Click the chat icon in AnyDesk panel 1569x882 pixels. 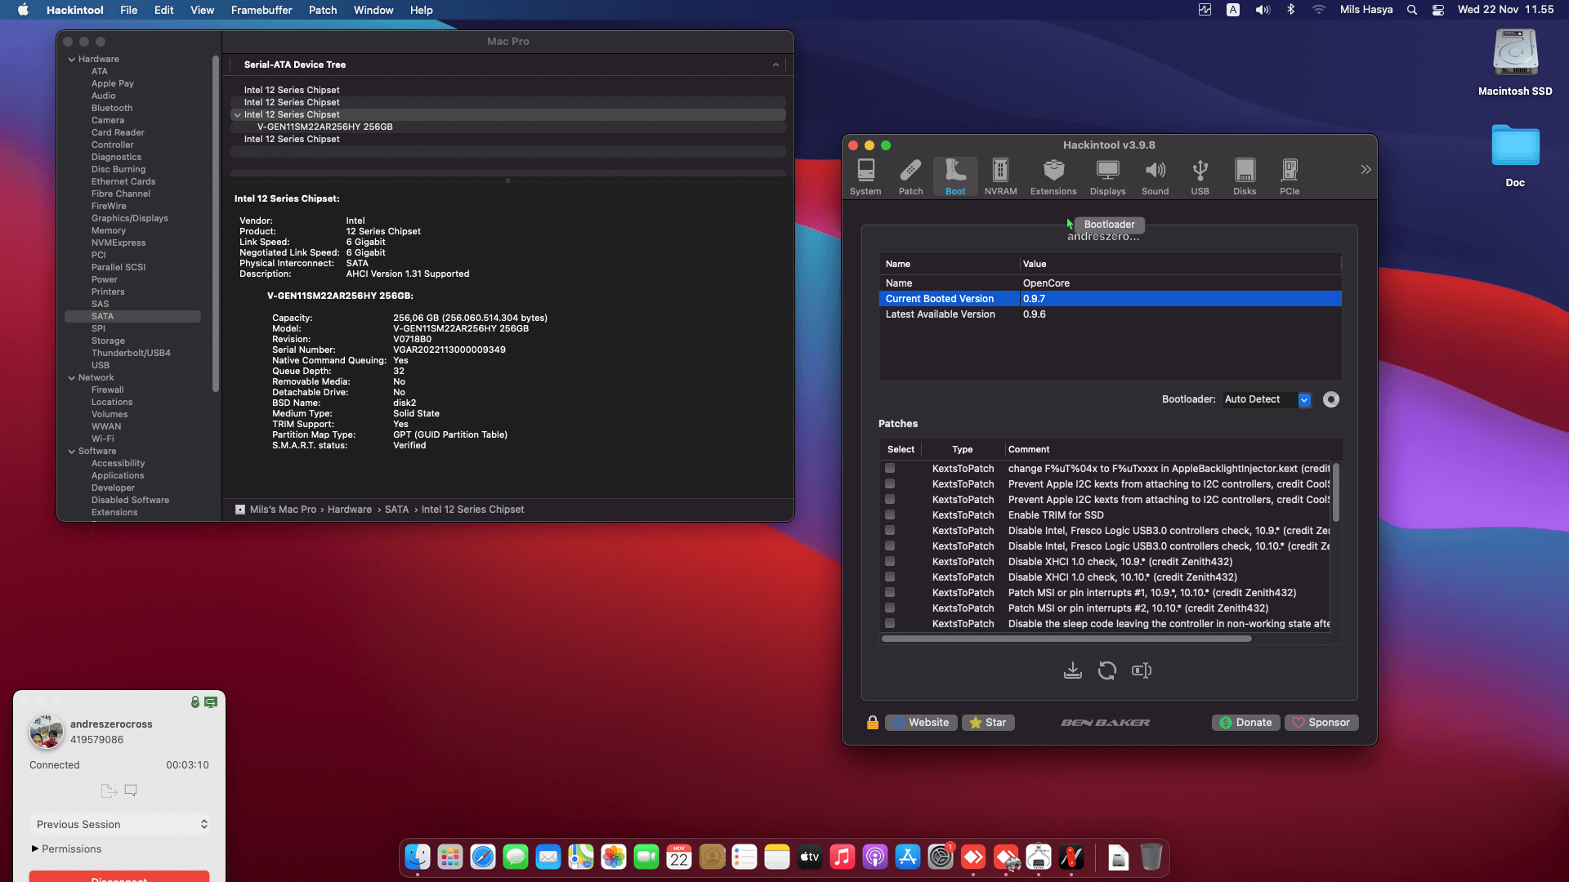pos(131,791)
